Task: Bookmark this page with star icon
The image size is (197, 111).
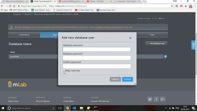Action: [x=172, y=6]
